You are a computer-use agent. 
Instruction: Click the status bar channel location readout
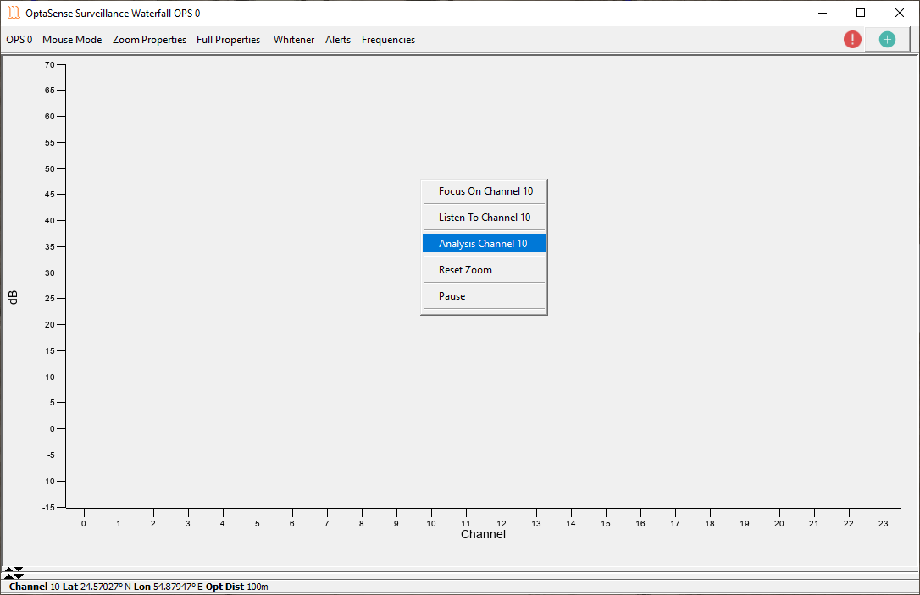coord(139,587)
